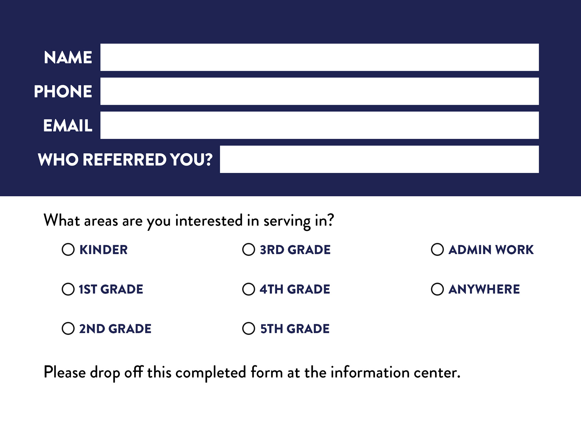581x426 pixels.
Task: Select the 3RD GRADE radio button circle
Action: [248, 250]
